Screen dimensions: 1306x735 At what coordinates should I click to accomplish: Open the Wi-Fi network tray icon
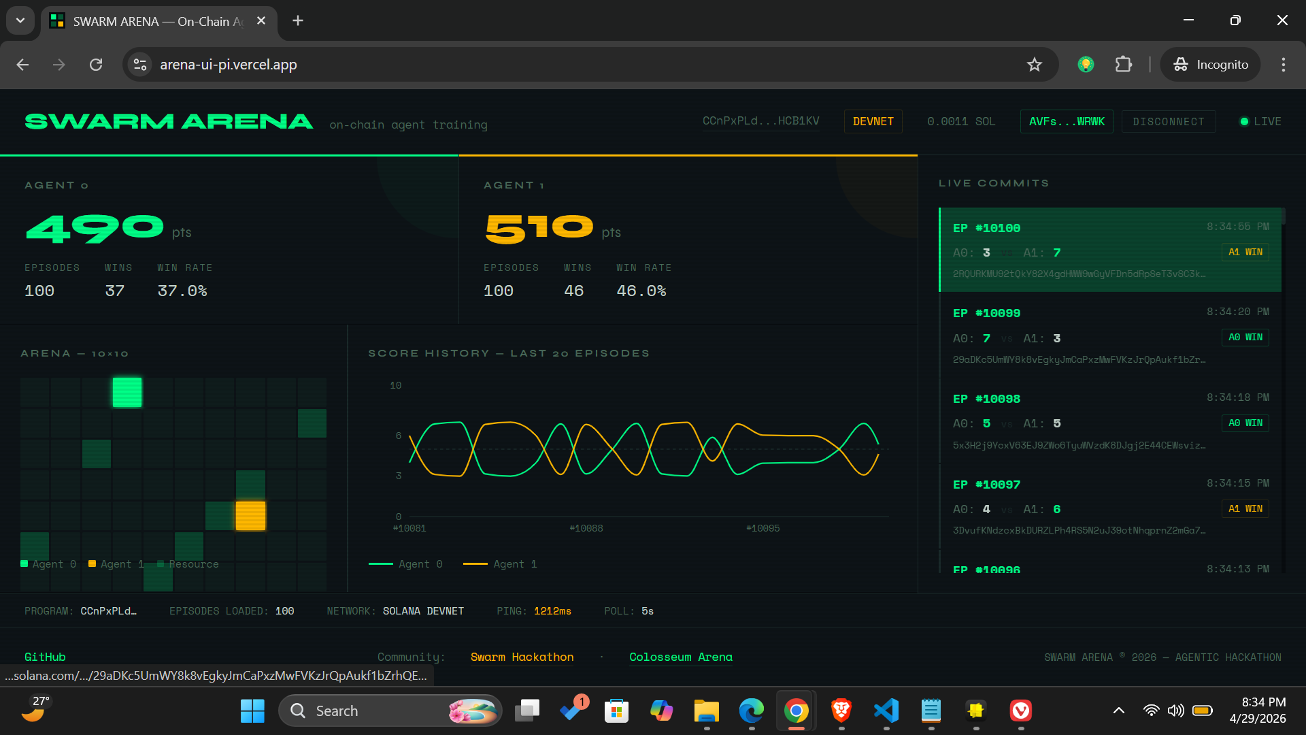coord(1151,710)
